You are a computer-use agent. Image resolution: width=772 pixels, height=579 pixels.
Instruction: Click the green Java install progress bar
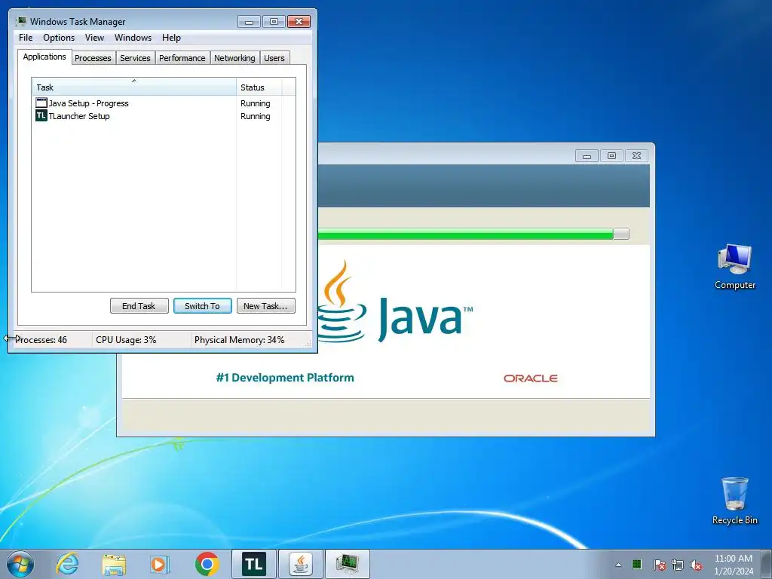click(x=473, y=234)
